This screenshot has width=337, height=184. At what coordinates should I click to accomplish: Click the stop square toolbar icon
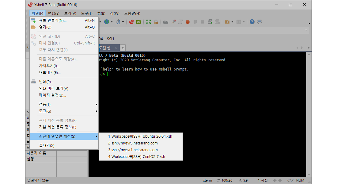pyautogui.click(x=203, y=22)
